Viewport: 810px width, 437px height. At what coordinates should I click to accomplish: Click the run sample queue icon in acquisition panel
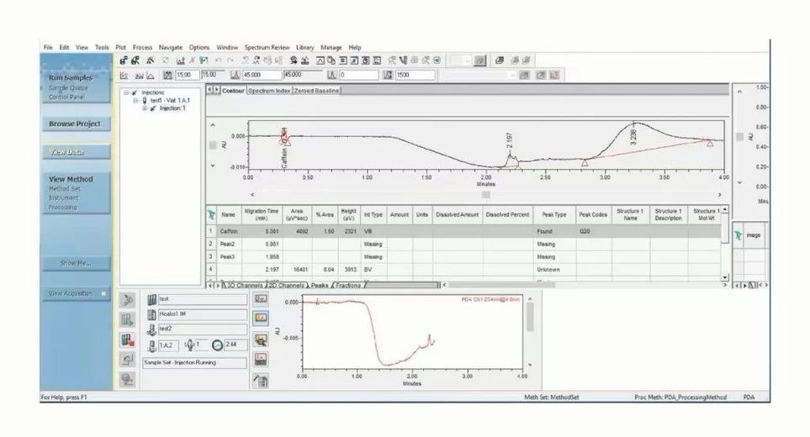click(127, 320)
